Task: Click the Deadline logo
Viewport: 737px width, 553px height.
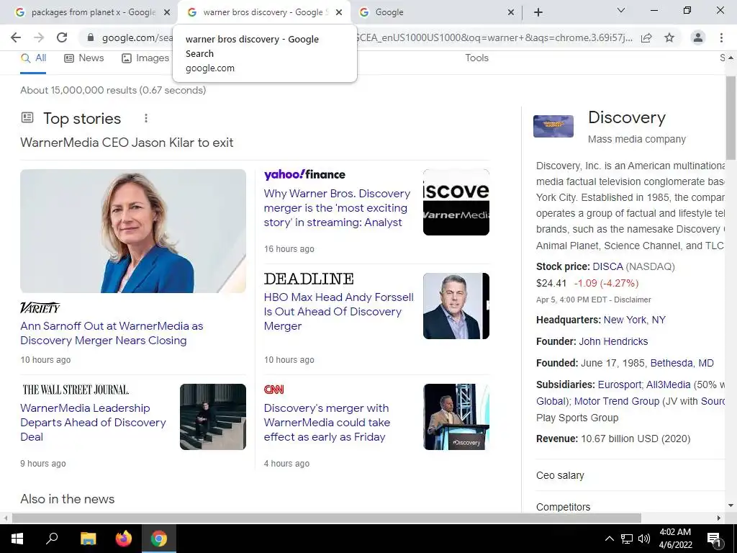Action: click(x=309, y=279)
